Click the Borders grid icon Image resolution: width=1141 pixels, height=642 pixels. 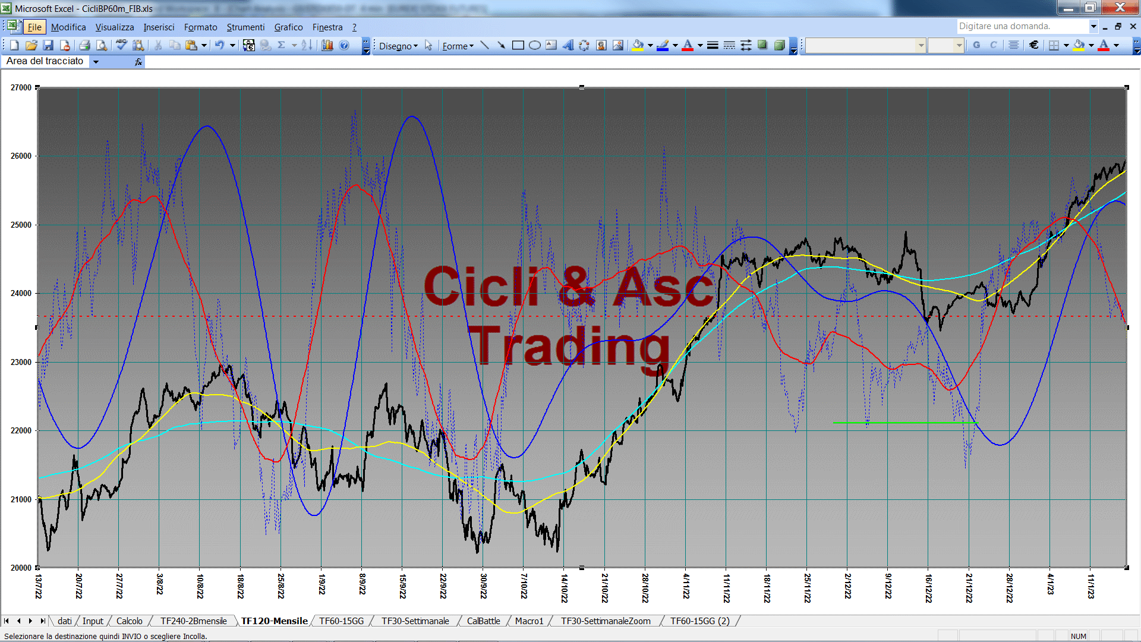click(1054, 45)
